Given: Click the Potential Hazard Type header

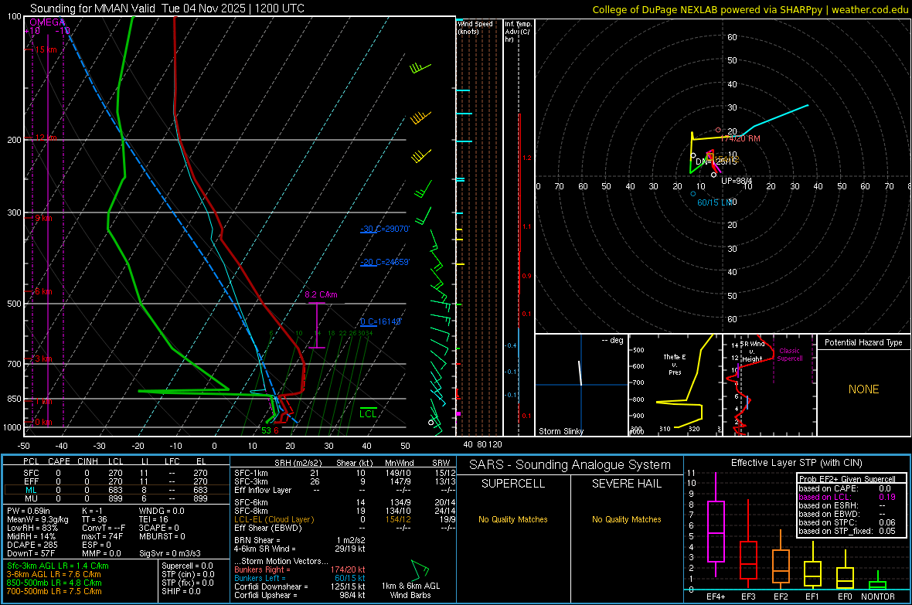Looking at the screenshot, I should click(864, 342).
